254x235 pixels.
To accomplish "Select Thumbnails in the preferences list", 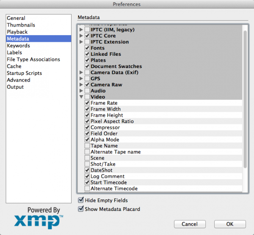I will tap(21, 25).
